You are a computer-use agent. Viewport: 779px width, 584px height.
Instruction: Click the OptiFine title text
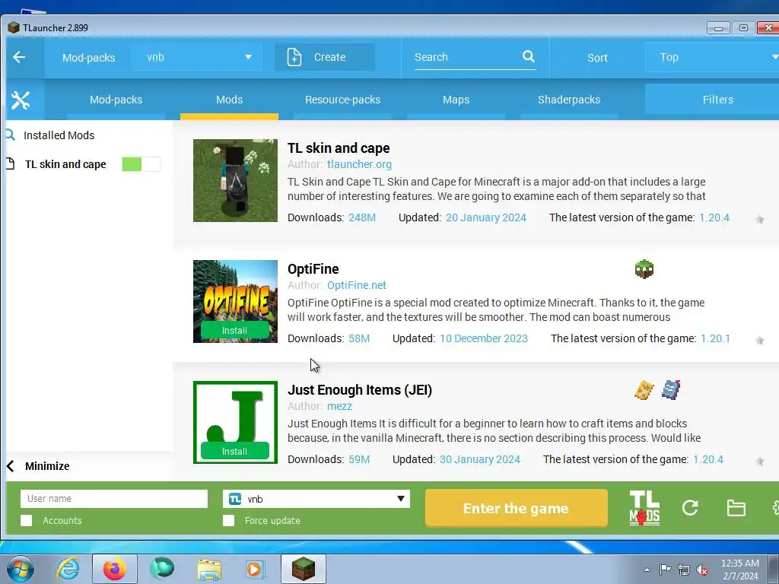313,268
